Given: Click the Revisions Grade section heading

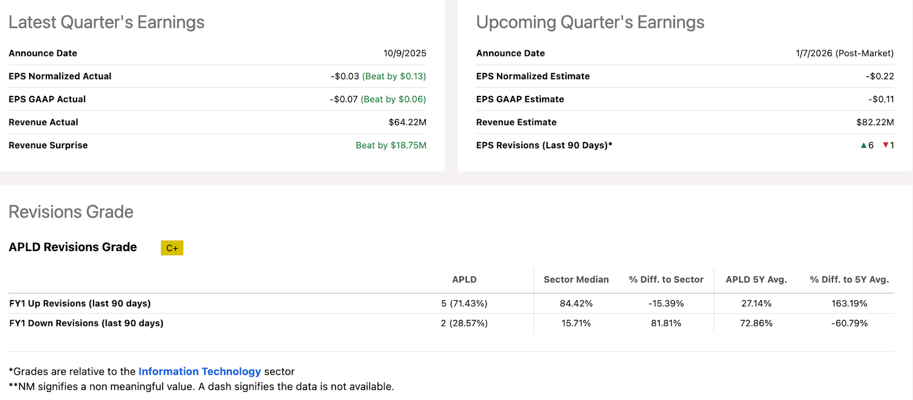Looking at the screenshot, I should pyautogui.click(x=71, y=212).
